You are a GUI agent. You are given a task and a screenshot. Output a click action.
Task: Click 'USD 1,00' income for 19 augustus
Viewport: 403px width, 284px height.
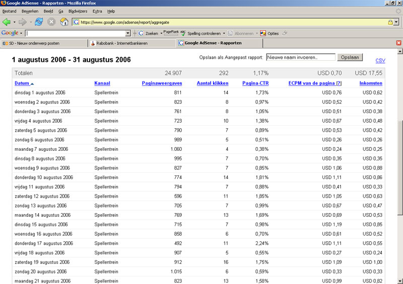pyautogui.click(x=372, y=262)
